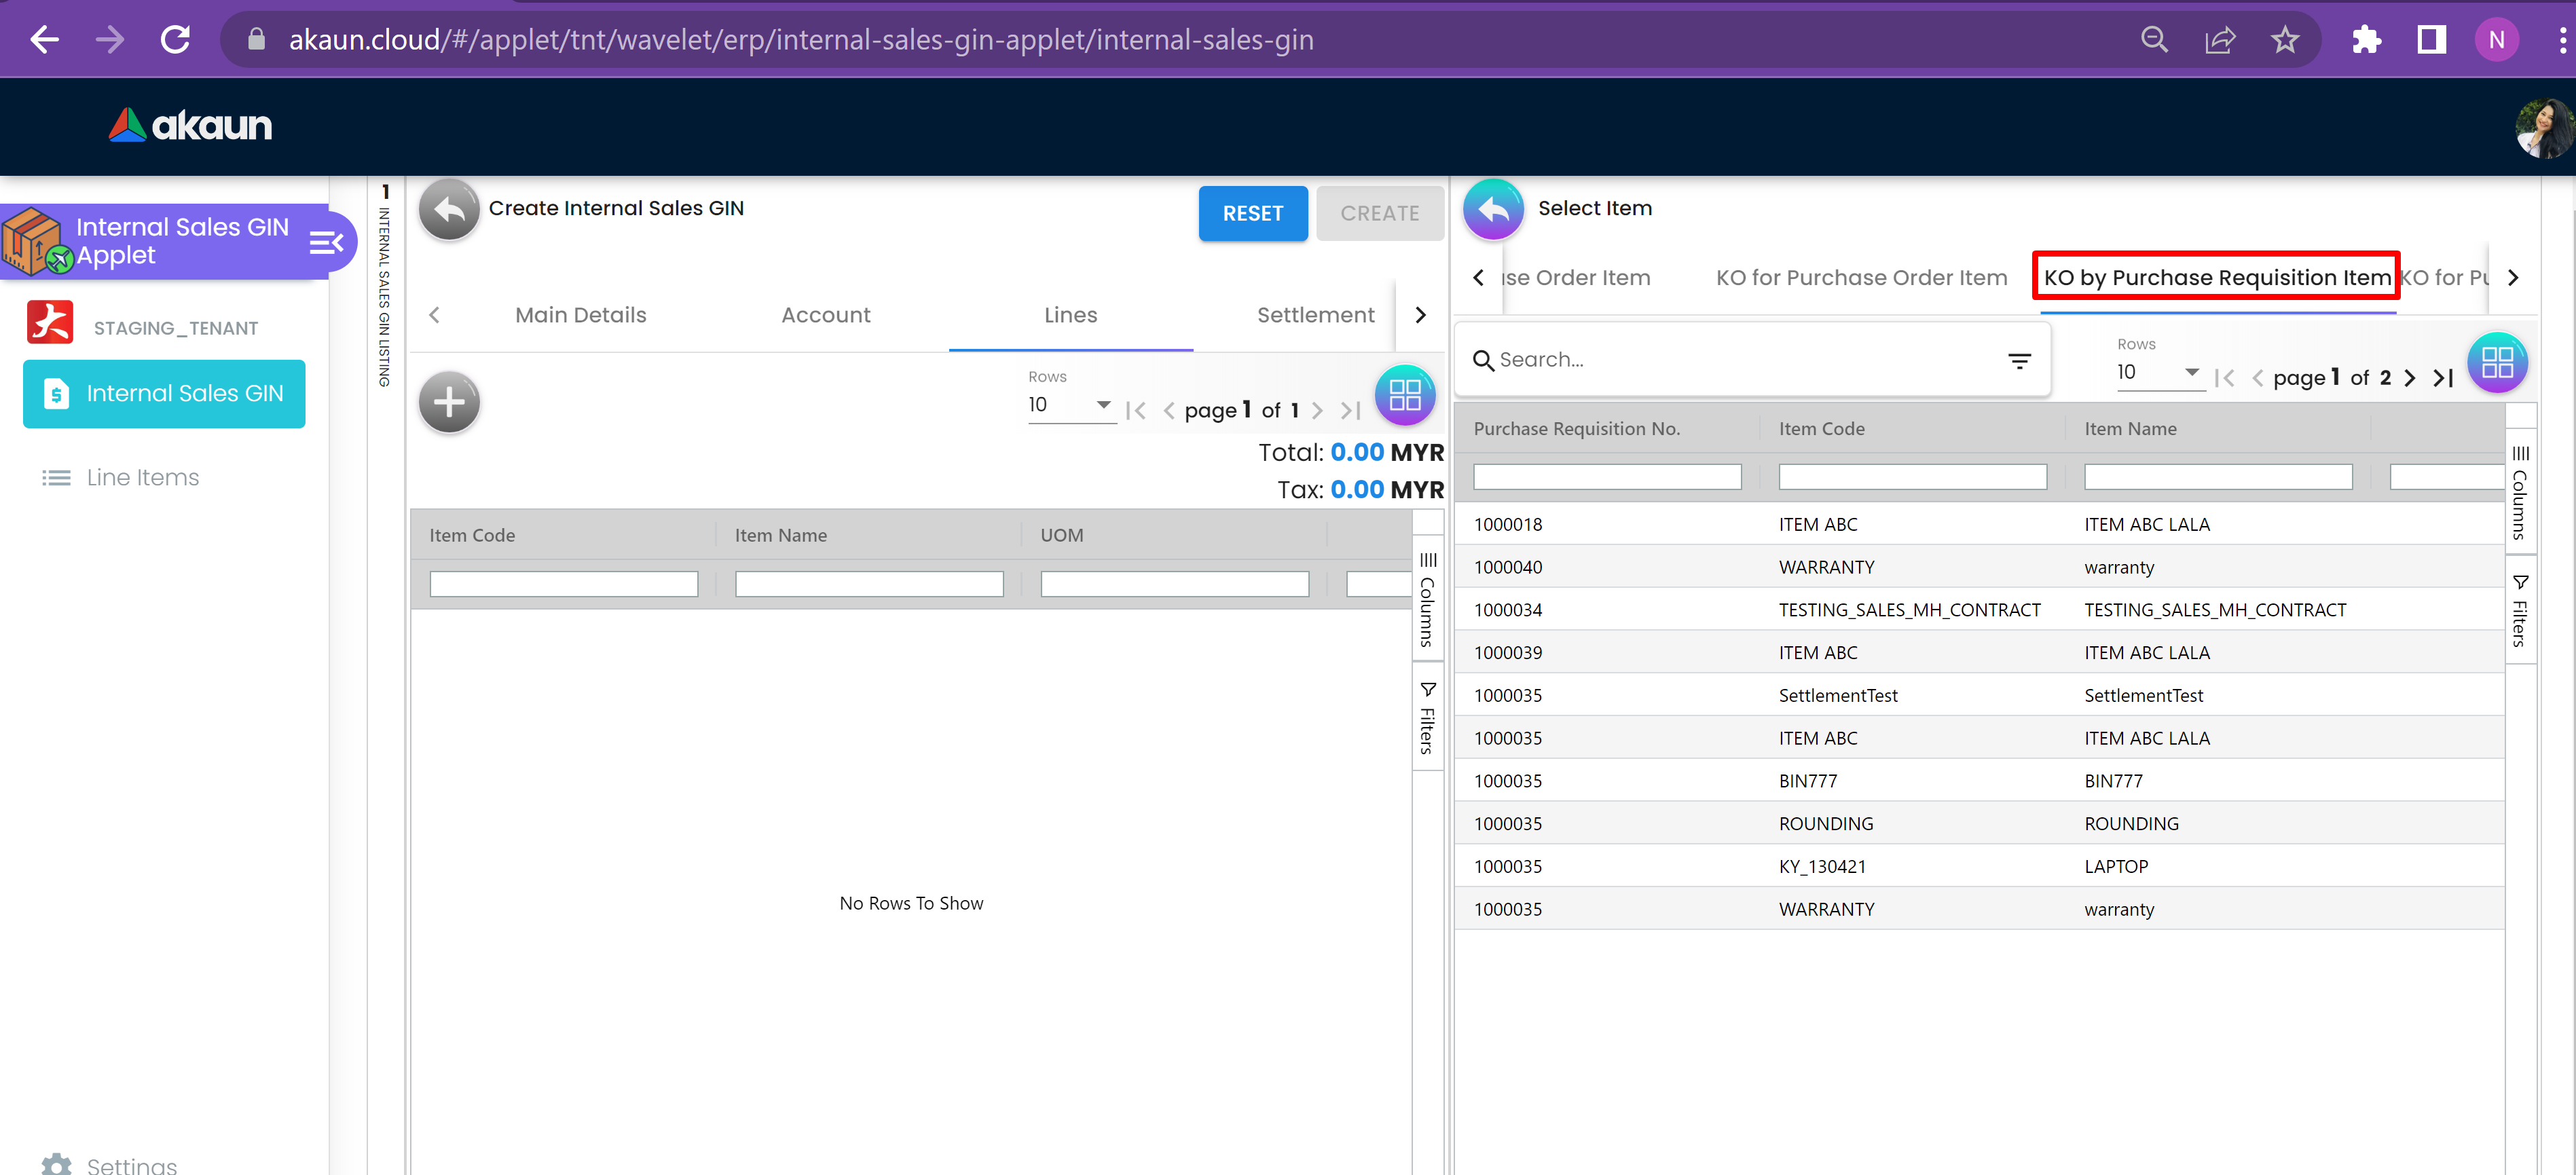Viewport: 2576px width, 1175px height.
Task: Collapse the Internal Sales GIN Applet sidebar menu
Action: pyautogui.click(x=326, y=242)
